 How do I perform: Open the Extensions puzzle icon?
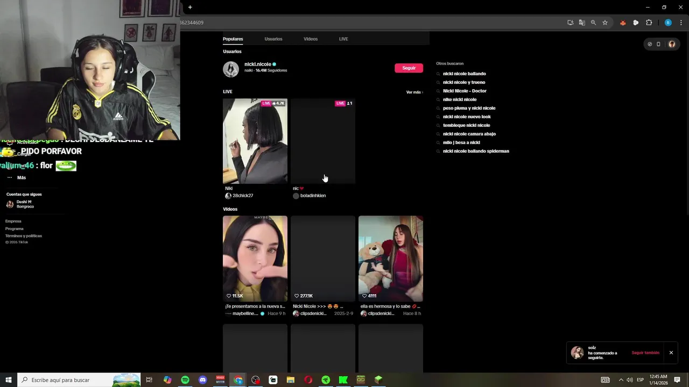tap(649, 23)
